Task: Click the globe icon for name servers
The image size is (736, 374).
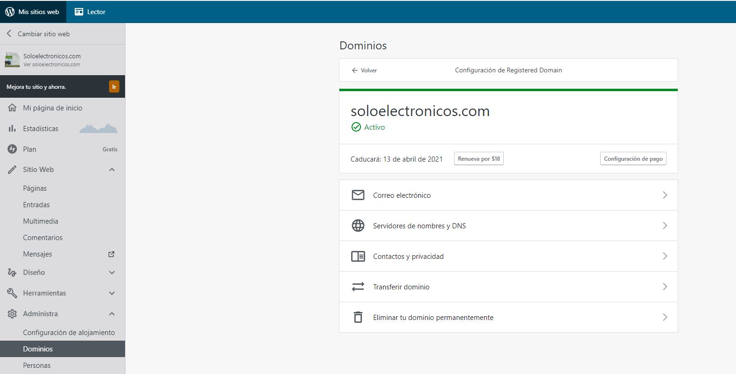Action: (x=358, y=226)
